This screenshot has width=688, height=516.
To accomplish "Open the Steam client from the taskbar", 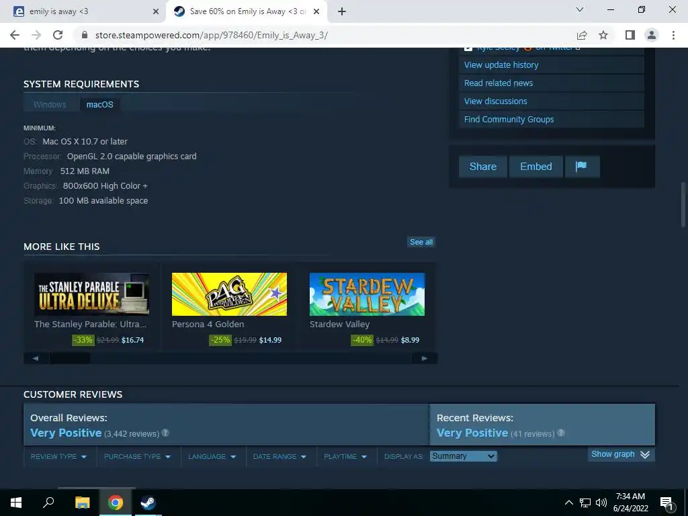I will 148,503.
